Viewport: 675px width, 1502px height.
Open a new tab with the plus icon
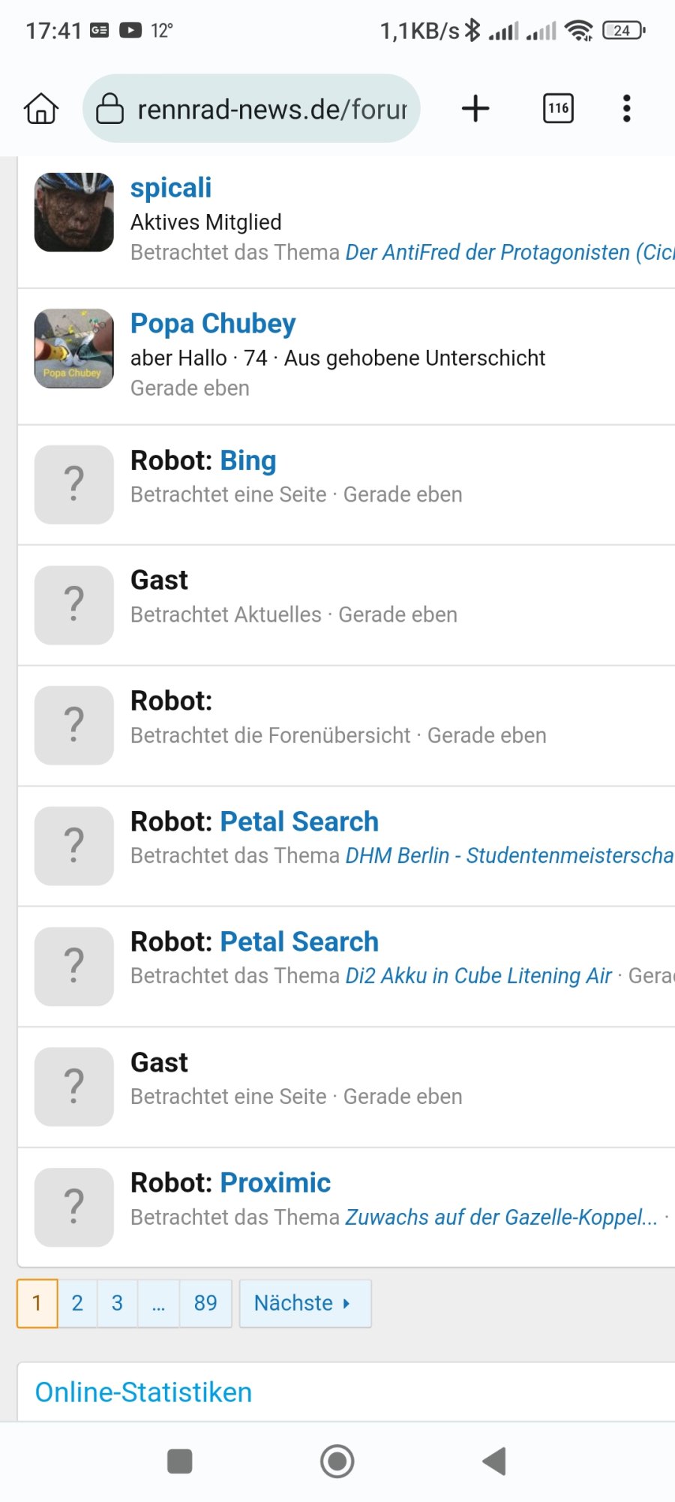[475, 108]
